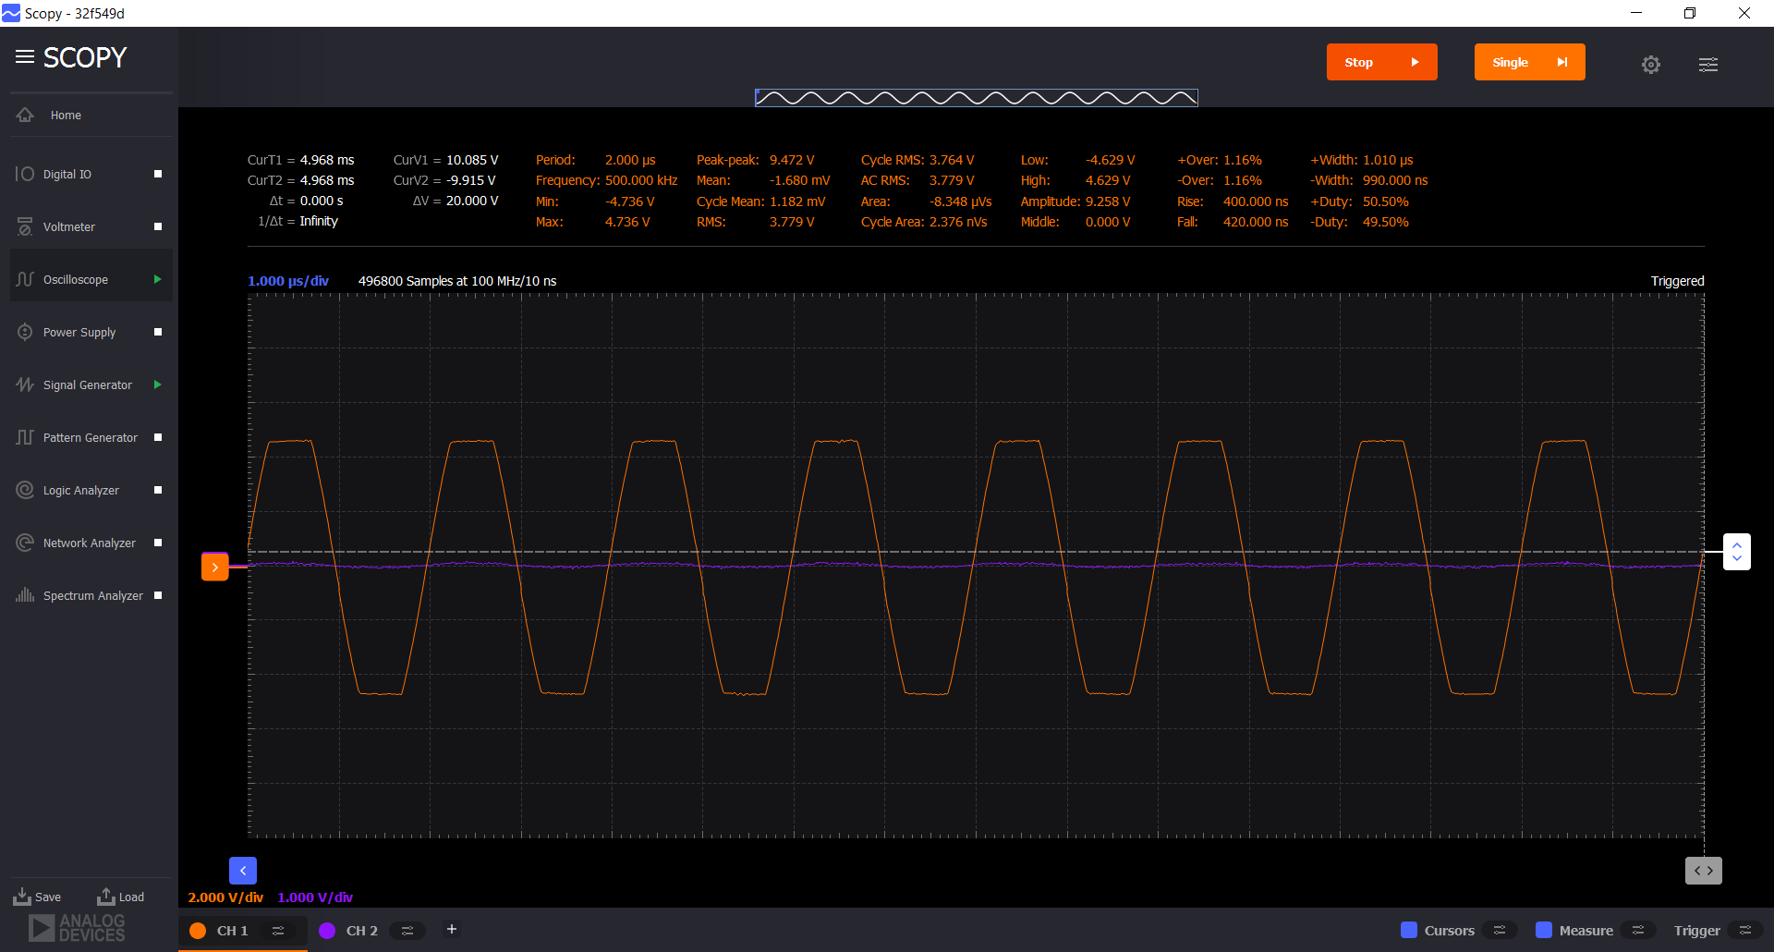The width and height of the screenshot is (1774, 952).
Task: Toggle Logic Analyzer run square
Action: pos(158,490)
